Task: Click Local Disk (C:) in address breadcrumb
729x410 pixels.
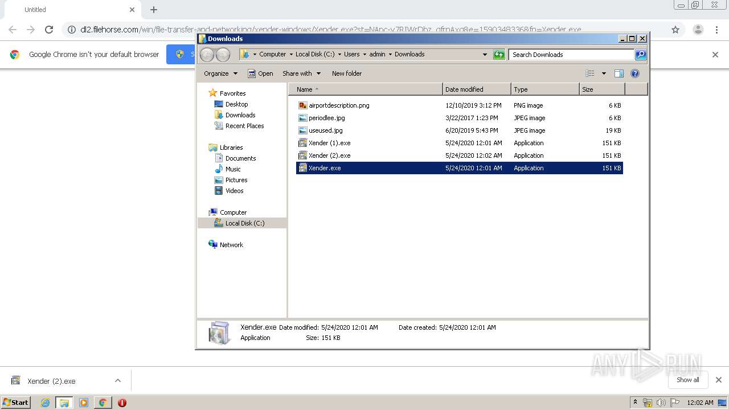Action: (x=315, y=55)
